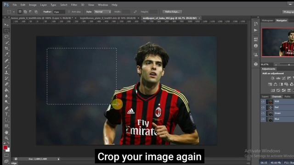
Task: Expand the status bar info arrow
Action: (x=58, y=159)
